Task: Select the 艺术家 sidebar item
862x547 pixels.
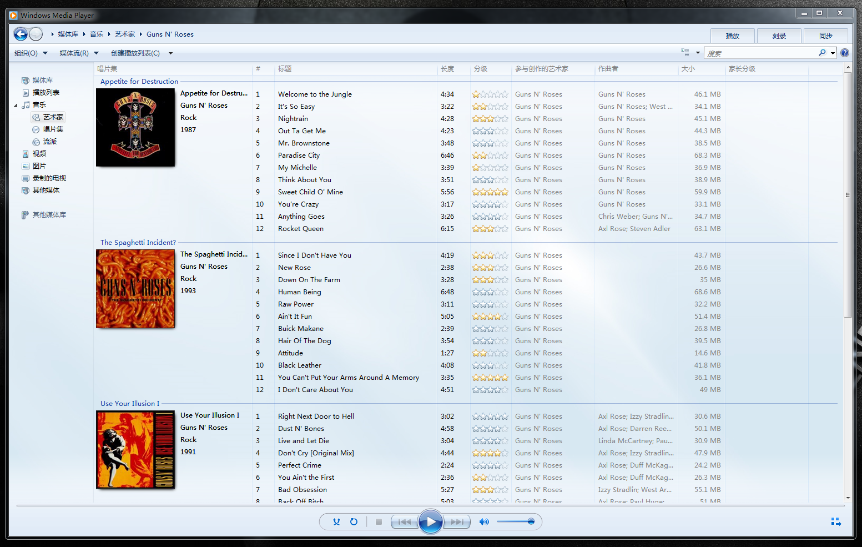Action: pyautogui.click(x=48, y=117)
